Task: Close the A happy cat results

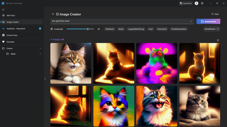Action: pyautogui.click(x=218, y=40)
